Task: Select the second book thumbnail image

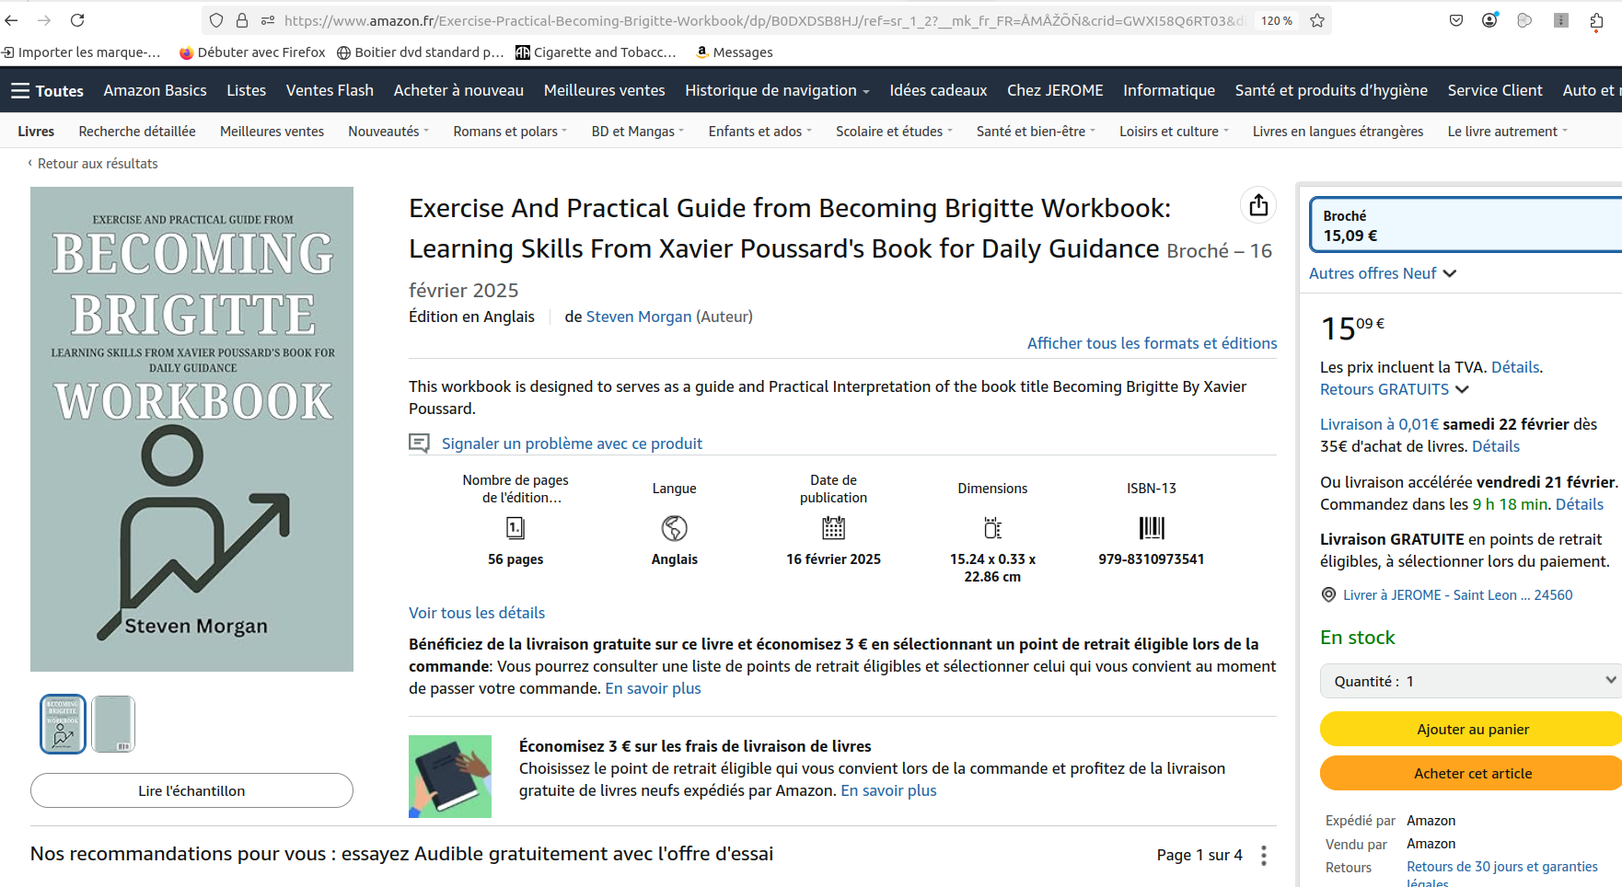Action: [x=113, y=724]
